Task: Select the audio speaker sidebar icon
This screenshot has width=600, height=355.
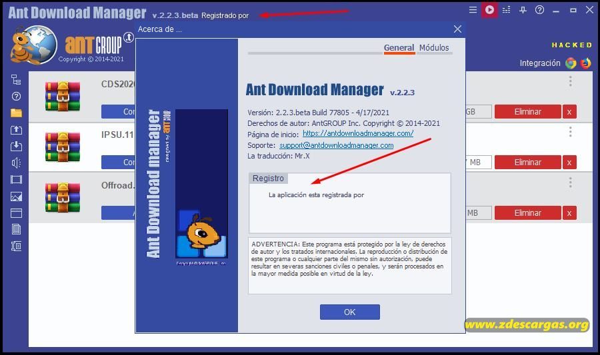Action: (x=16, y=163)
